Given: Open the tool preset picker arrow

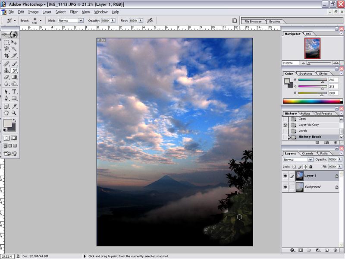Looking at the screenshot, I should click(15, 20).
